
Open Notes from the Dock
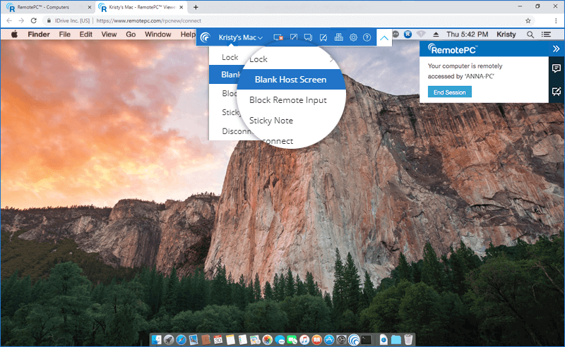tap(230, 339)
